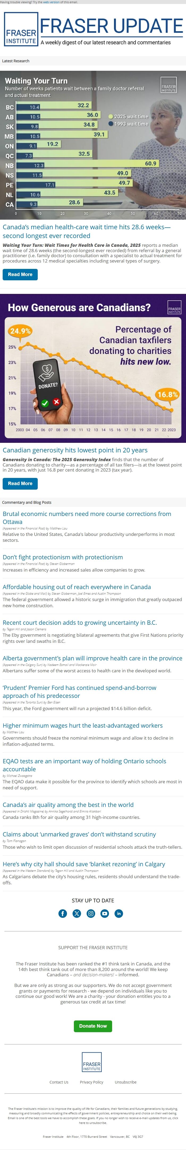Click Read More under the generosity article

pyautogui.click(x=20, y=484)
